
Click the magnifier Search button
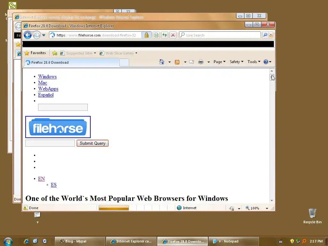coord(265,35)
